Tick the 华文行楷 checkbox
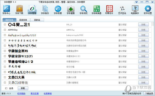The width and height of the screenshot is (155, 96). (5, 67)
